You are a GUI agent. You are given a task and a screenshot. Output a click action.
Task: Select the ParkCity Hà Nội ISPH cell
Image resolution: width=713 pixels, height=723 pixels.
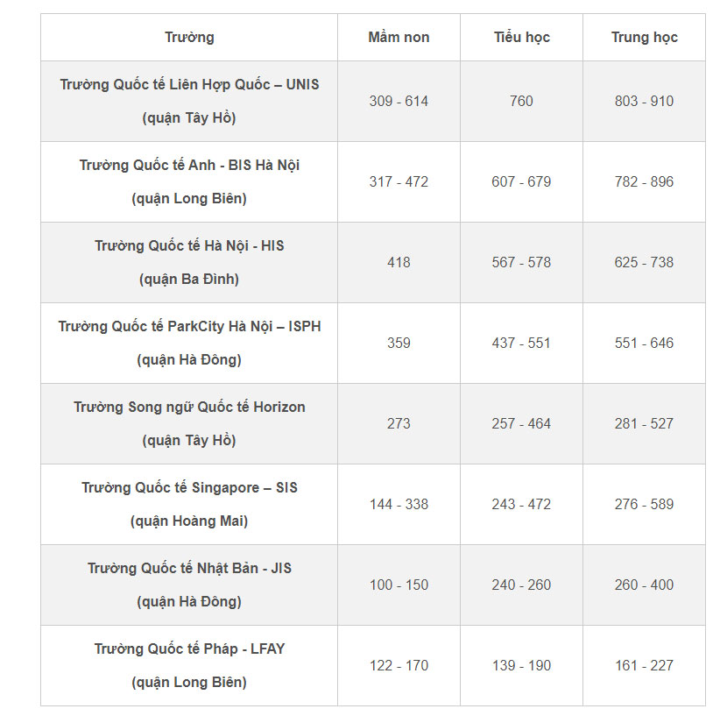[189, 343]
